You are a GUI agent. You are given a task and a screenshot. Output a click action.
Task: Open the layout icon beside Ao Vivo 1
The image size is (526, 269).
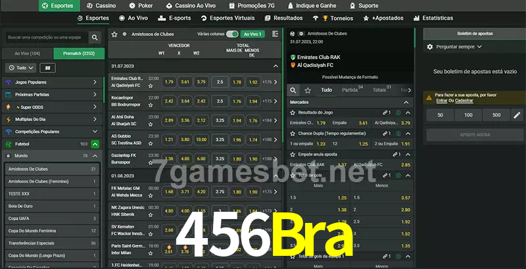pos(275,34)
